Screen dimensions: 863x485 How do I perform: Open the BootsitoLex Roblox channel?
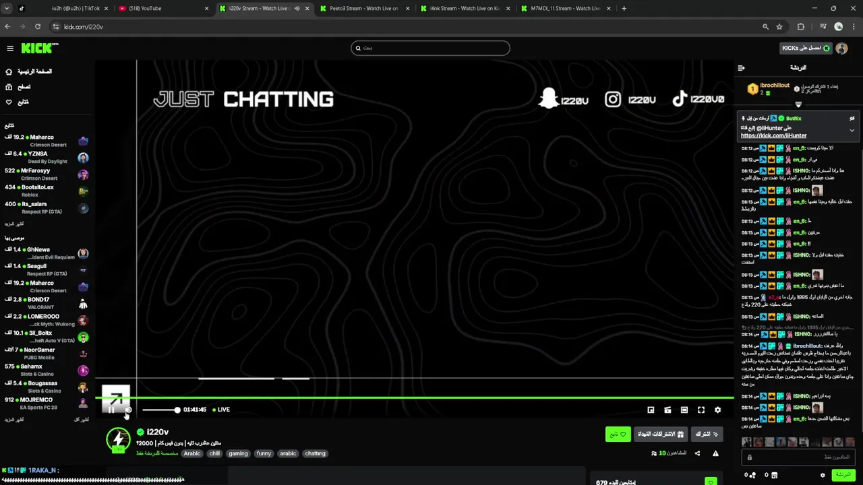[47, 191]
